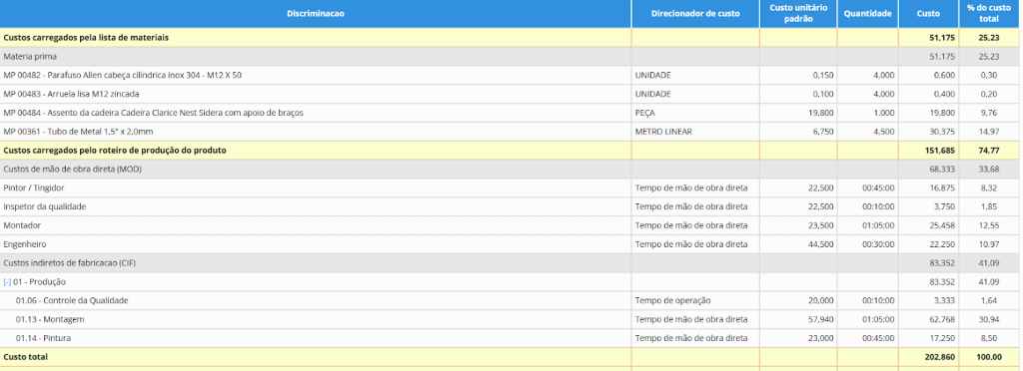Image resolution: width=1023 pixels, height=371 pixels.
Task: Select the 01.14 - Pintura row
Action: [510, 338]
